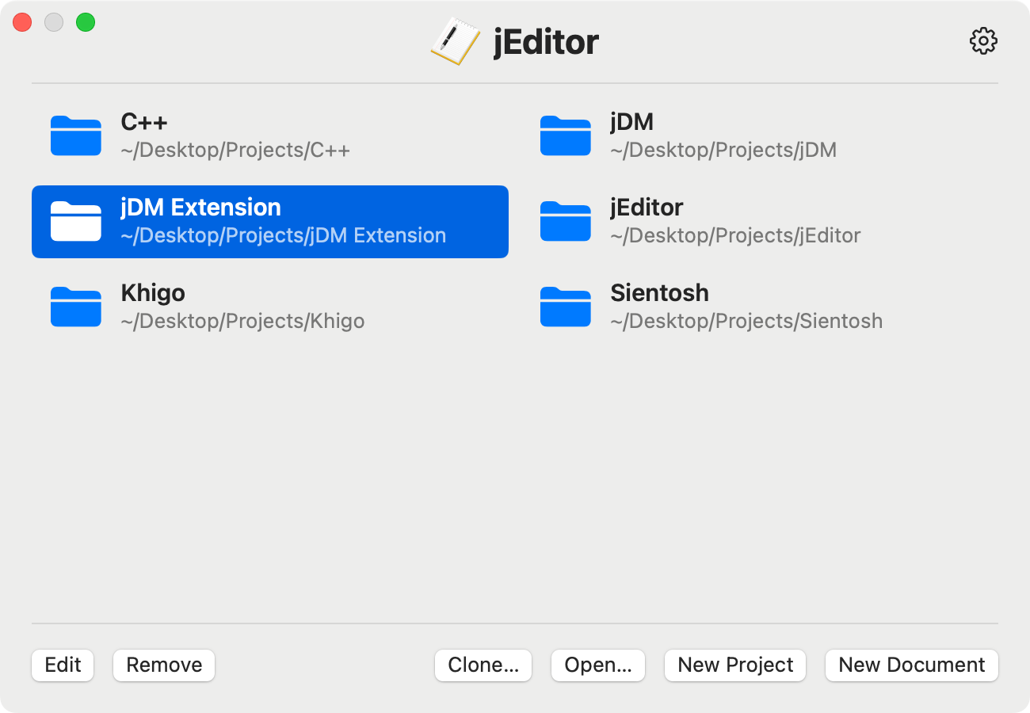The height and width of the screenshot is (713, 1030).
Task: Remove the selected project
Action: [164, 665]
